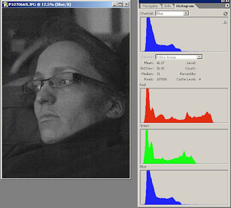Select the Histogram tab
This screenshot has height=208, width=231.
pyautogui.click(x=185, y=6)
